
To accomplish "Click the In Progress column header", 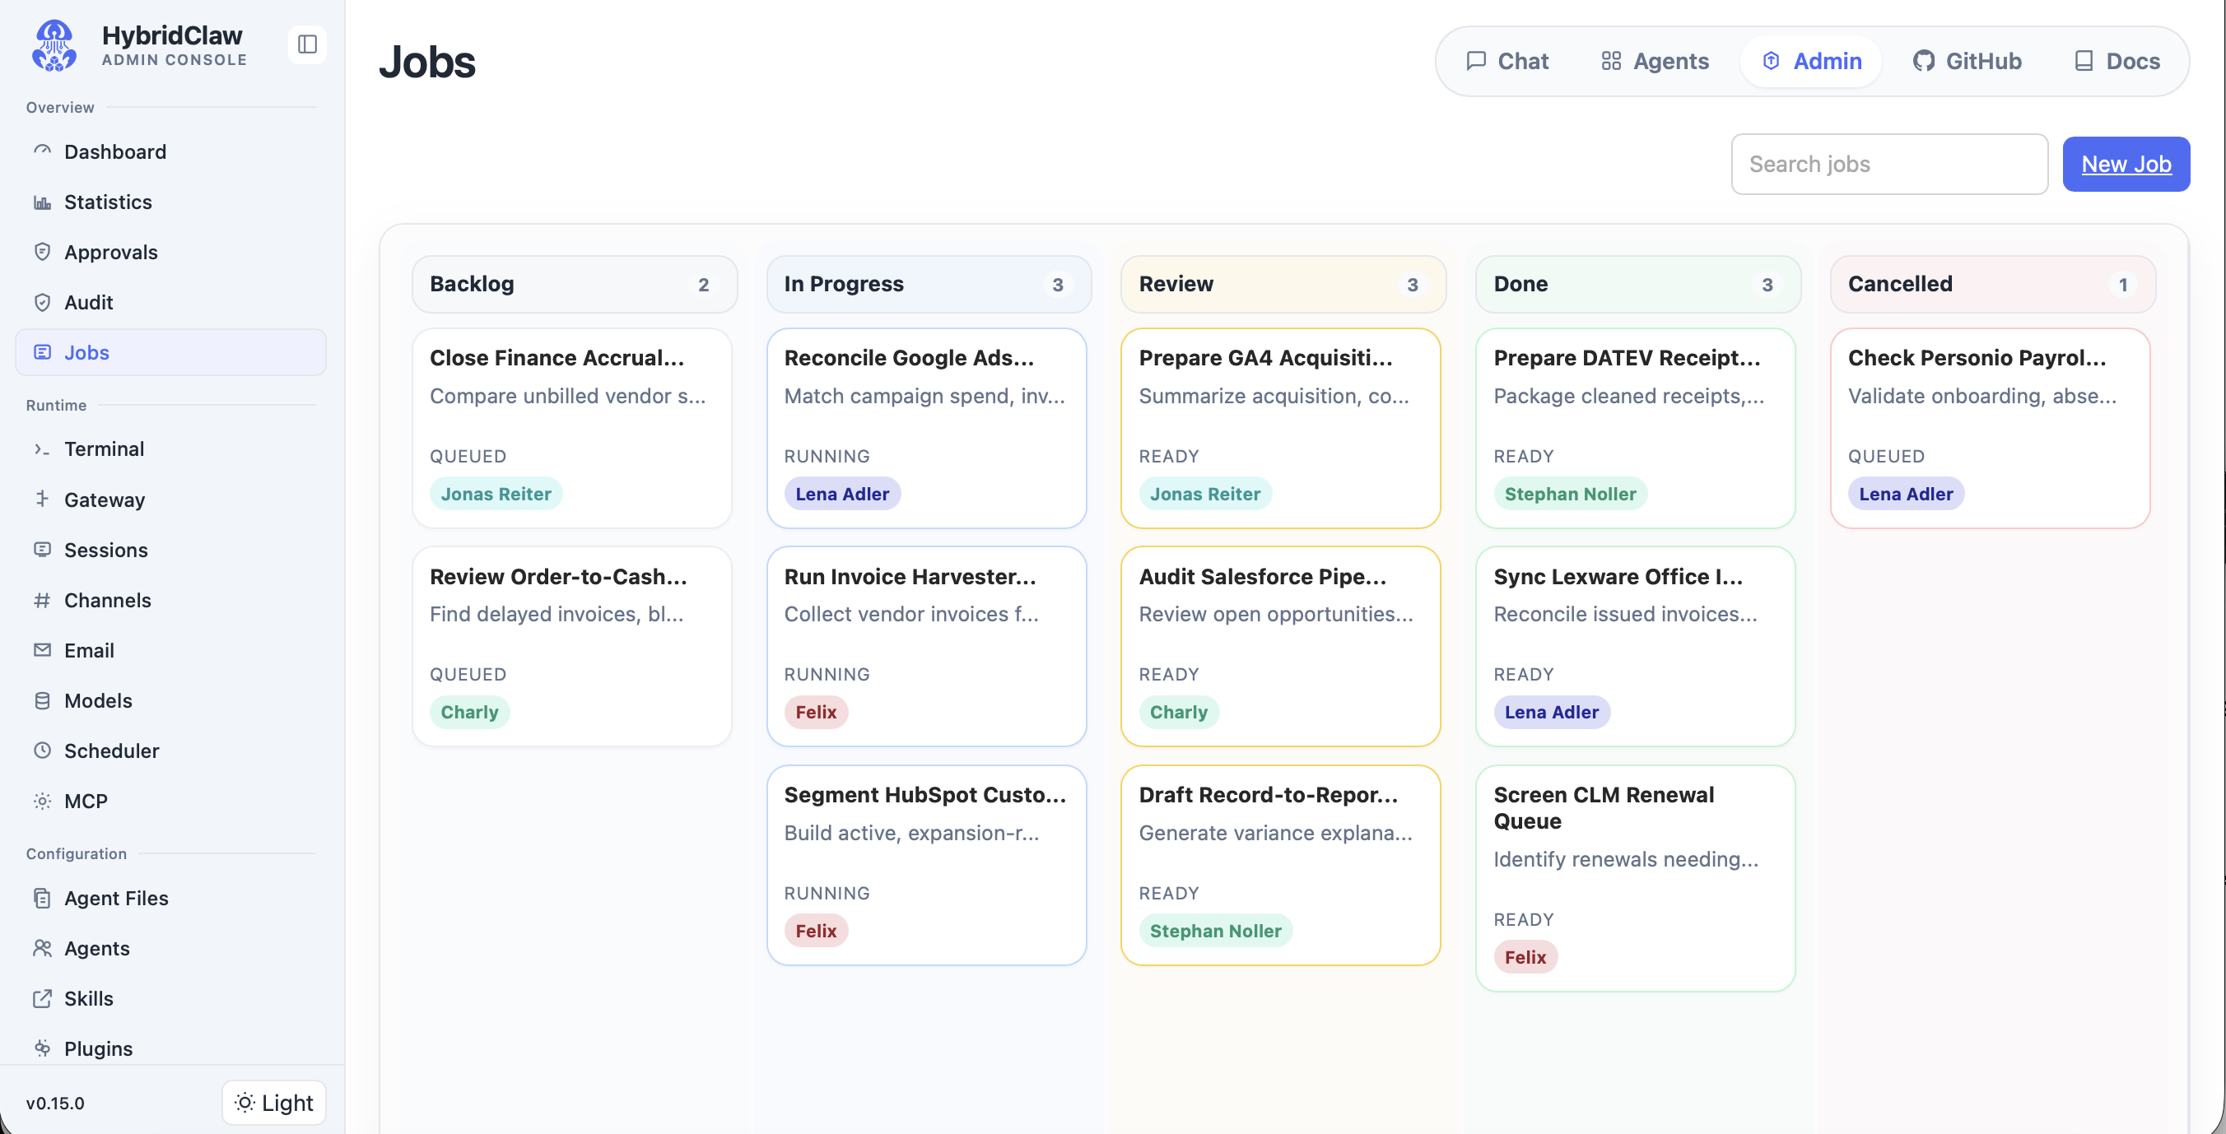I will (929, 284).
